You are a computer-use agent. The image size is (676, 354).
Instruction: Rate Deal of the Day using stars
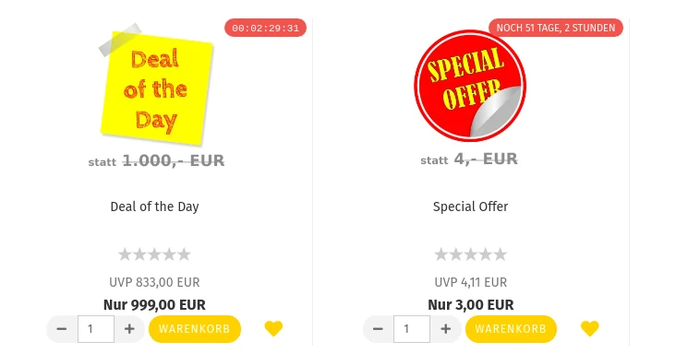click(154, 254)
